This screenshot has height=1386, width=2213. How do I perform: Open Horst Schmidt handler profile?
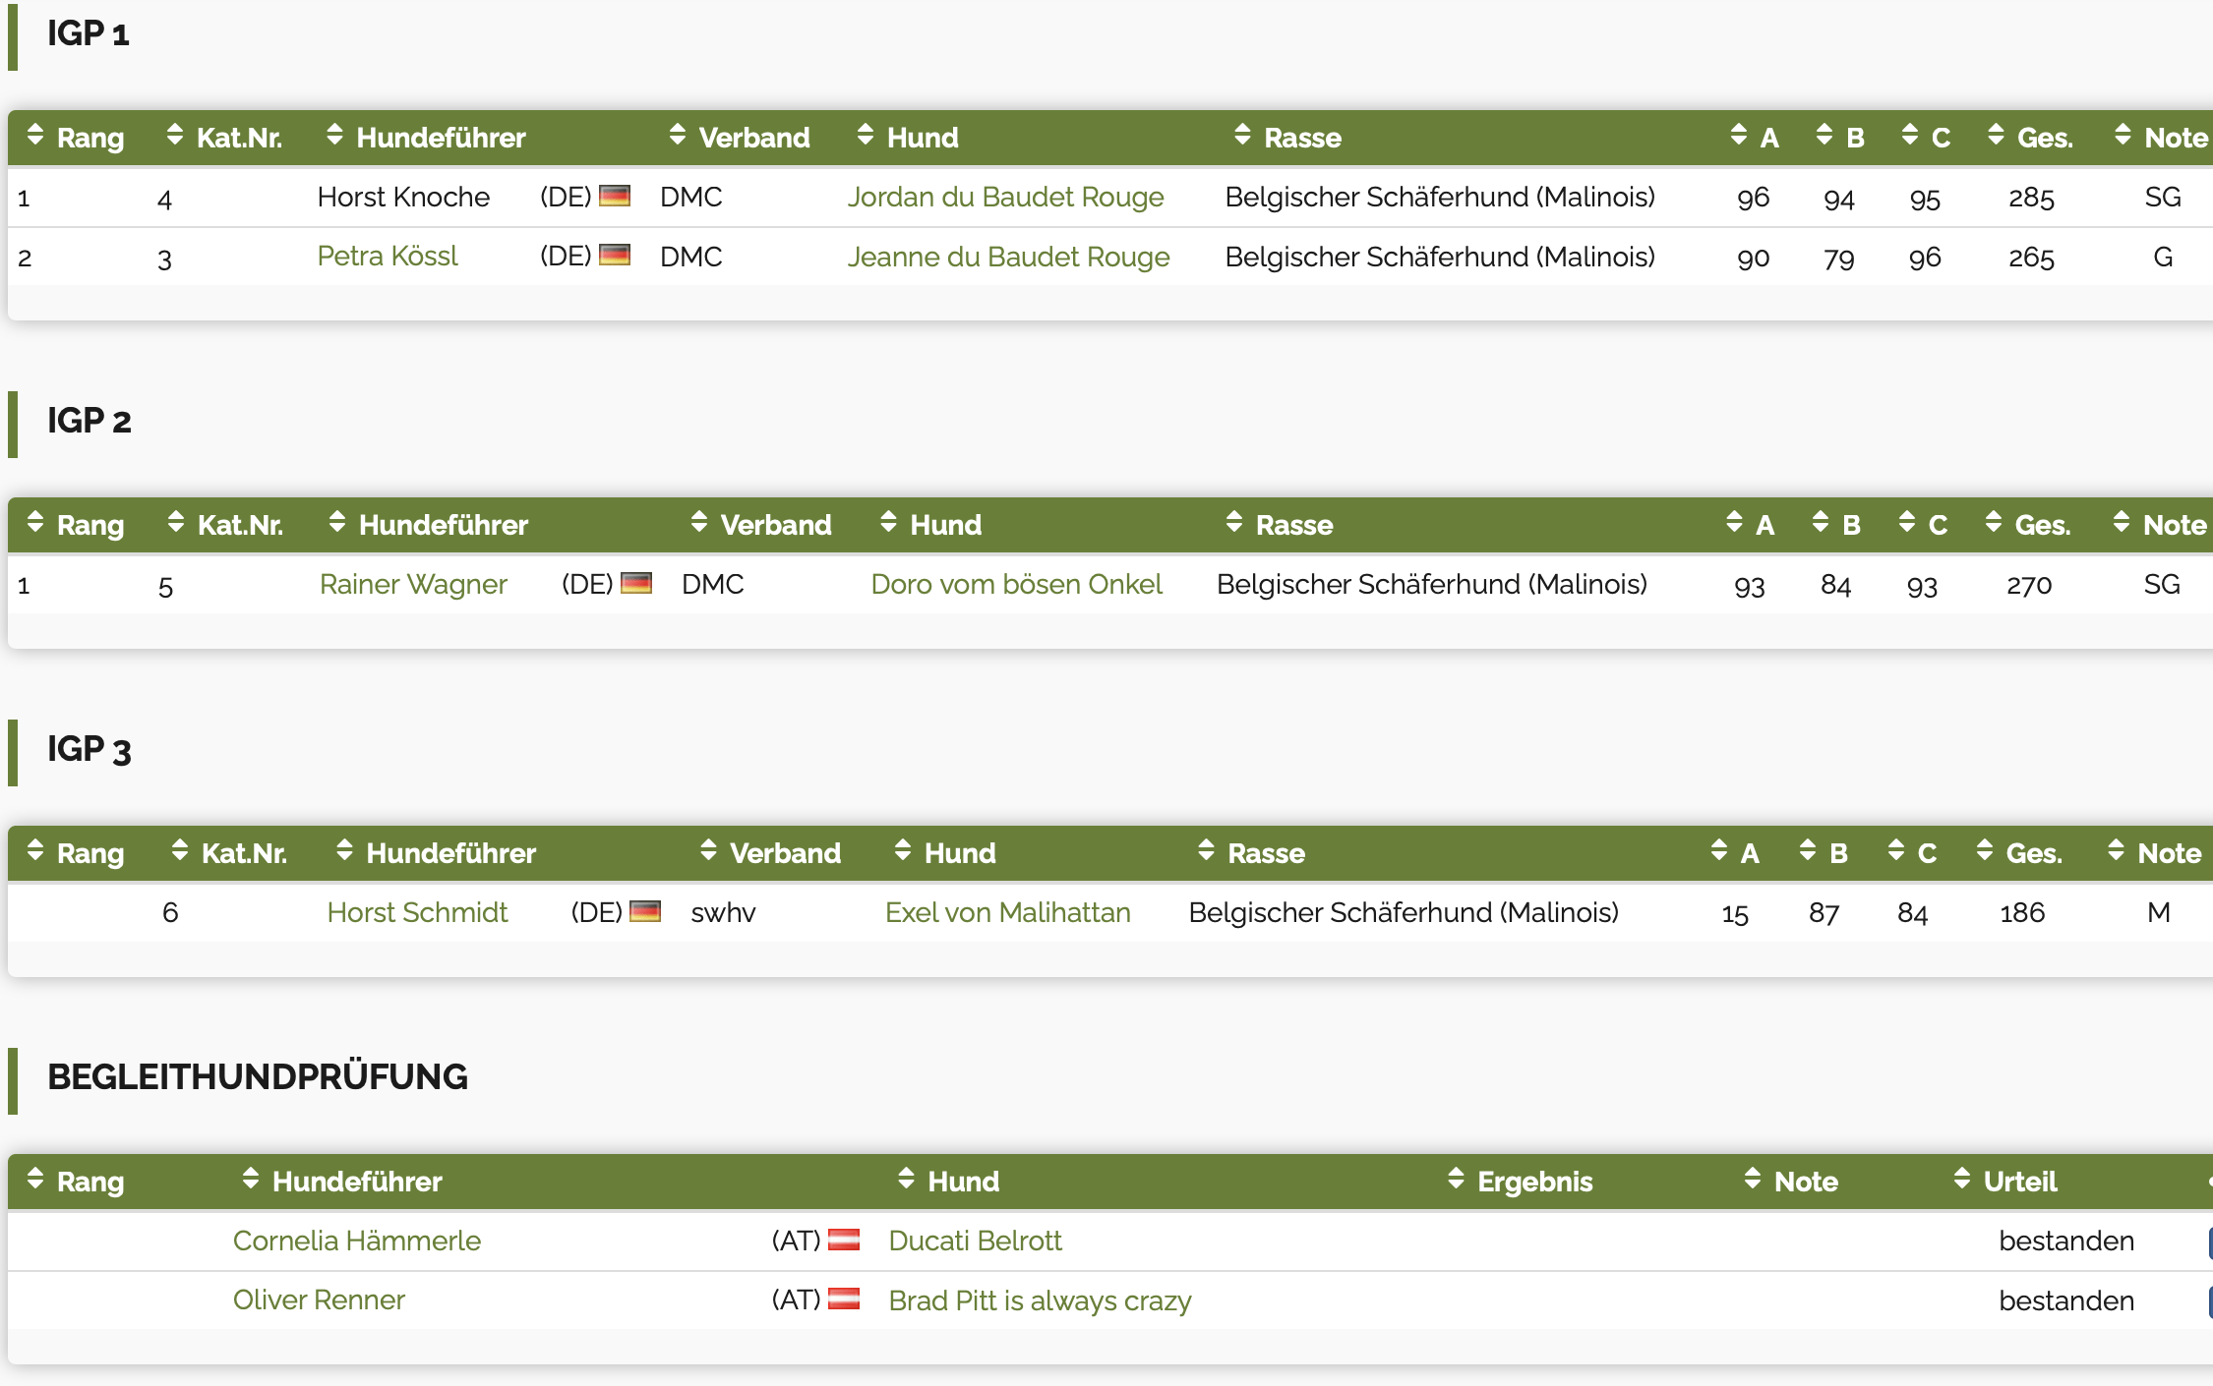click(x=417, y=913)
